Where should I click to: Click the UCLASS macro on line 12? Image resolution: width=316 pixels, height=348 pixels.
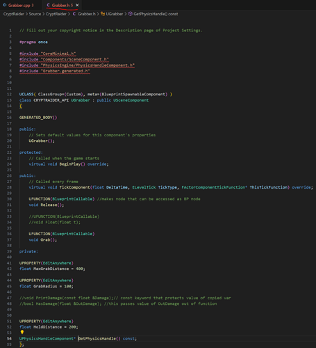click(26, 94)
